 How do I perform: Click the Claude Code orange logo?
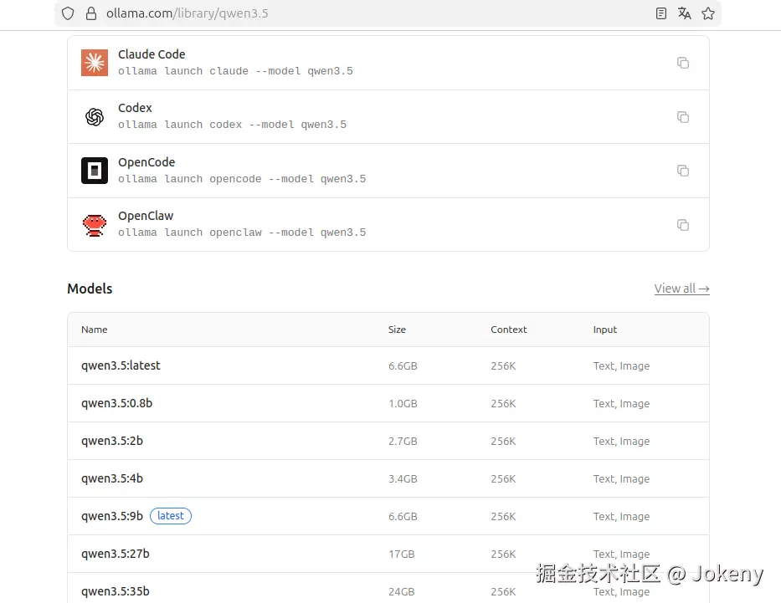point(95,63)
